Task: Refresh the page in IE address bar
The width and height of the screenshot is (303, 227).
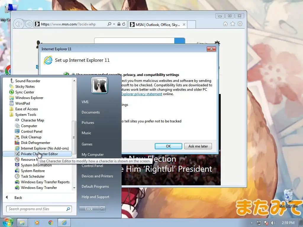Action: (124, 24)
